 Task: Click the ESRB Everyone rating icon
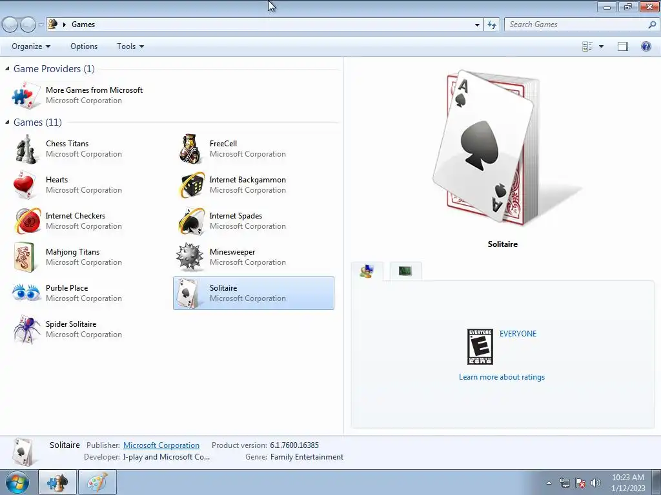(480, 347)
